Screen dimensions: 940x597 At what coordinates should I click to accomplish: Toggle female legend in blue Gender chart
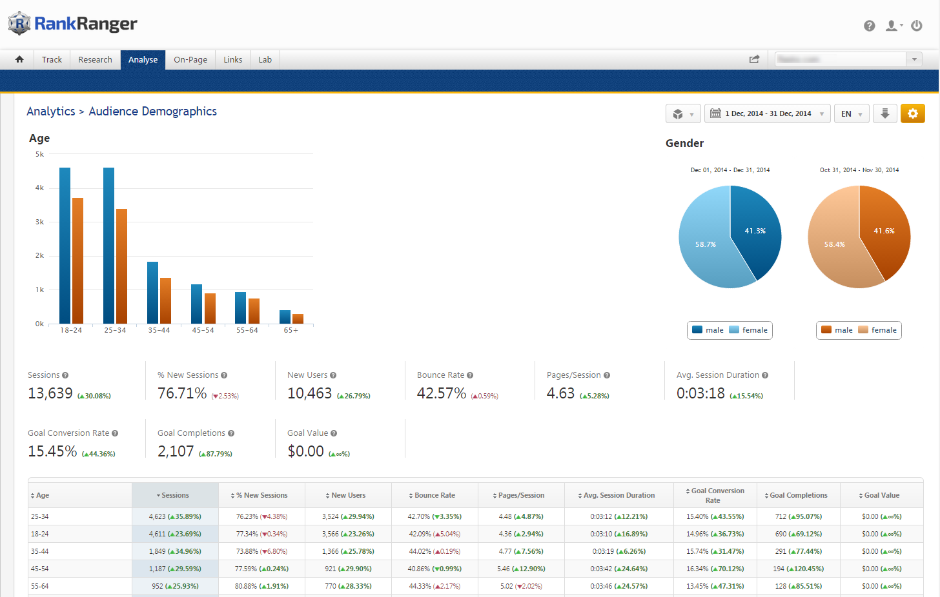[748, 330]
